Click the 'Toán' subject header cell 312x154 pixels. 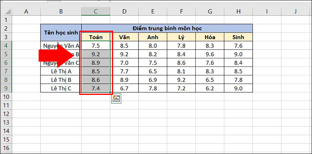(x=96, y=37)
